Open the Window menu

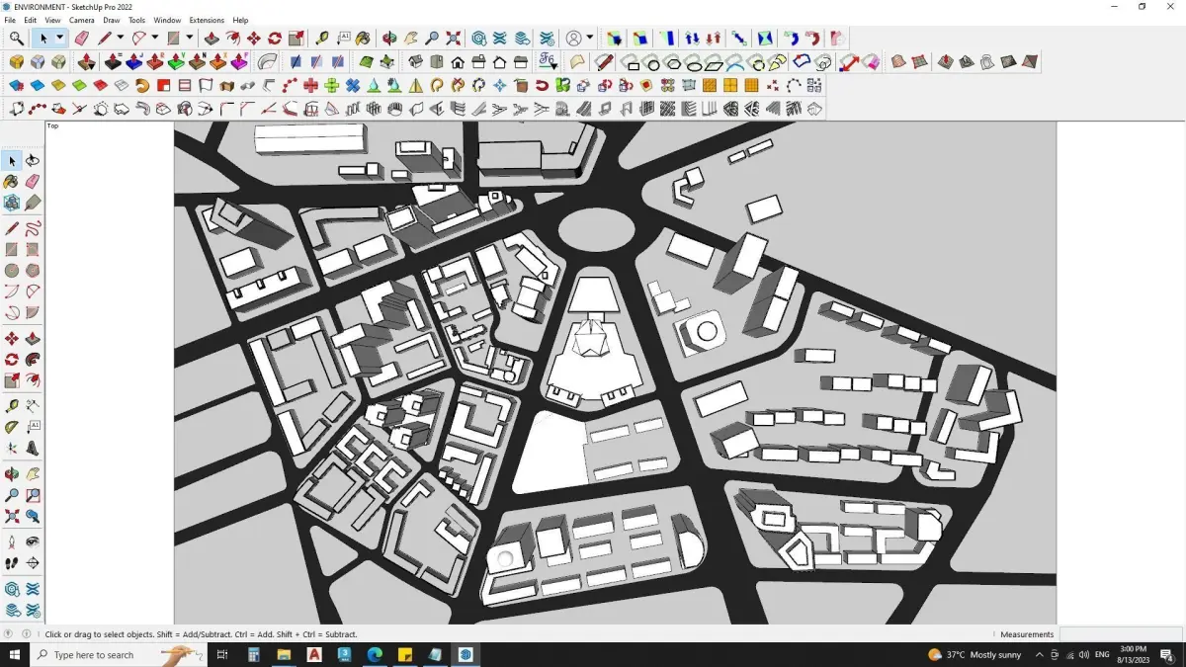click(167, 20)
